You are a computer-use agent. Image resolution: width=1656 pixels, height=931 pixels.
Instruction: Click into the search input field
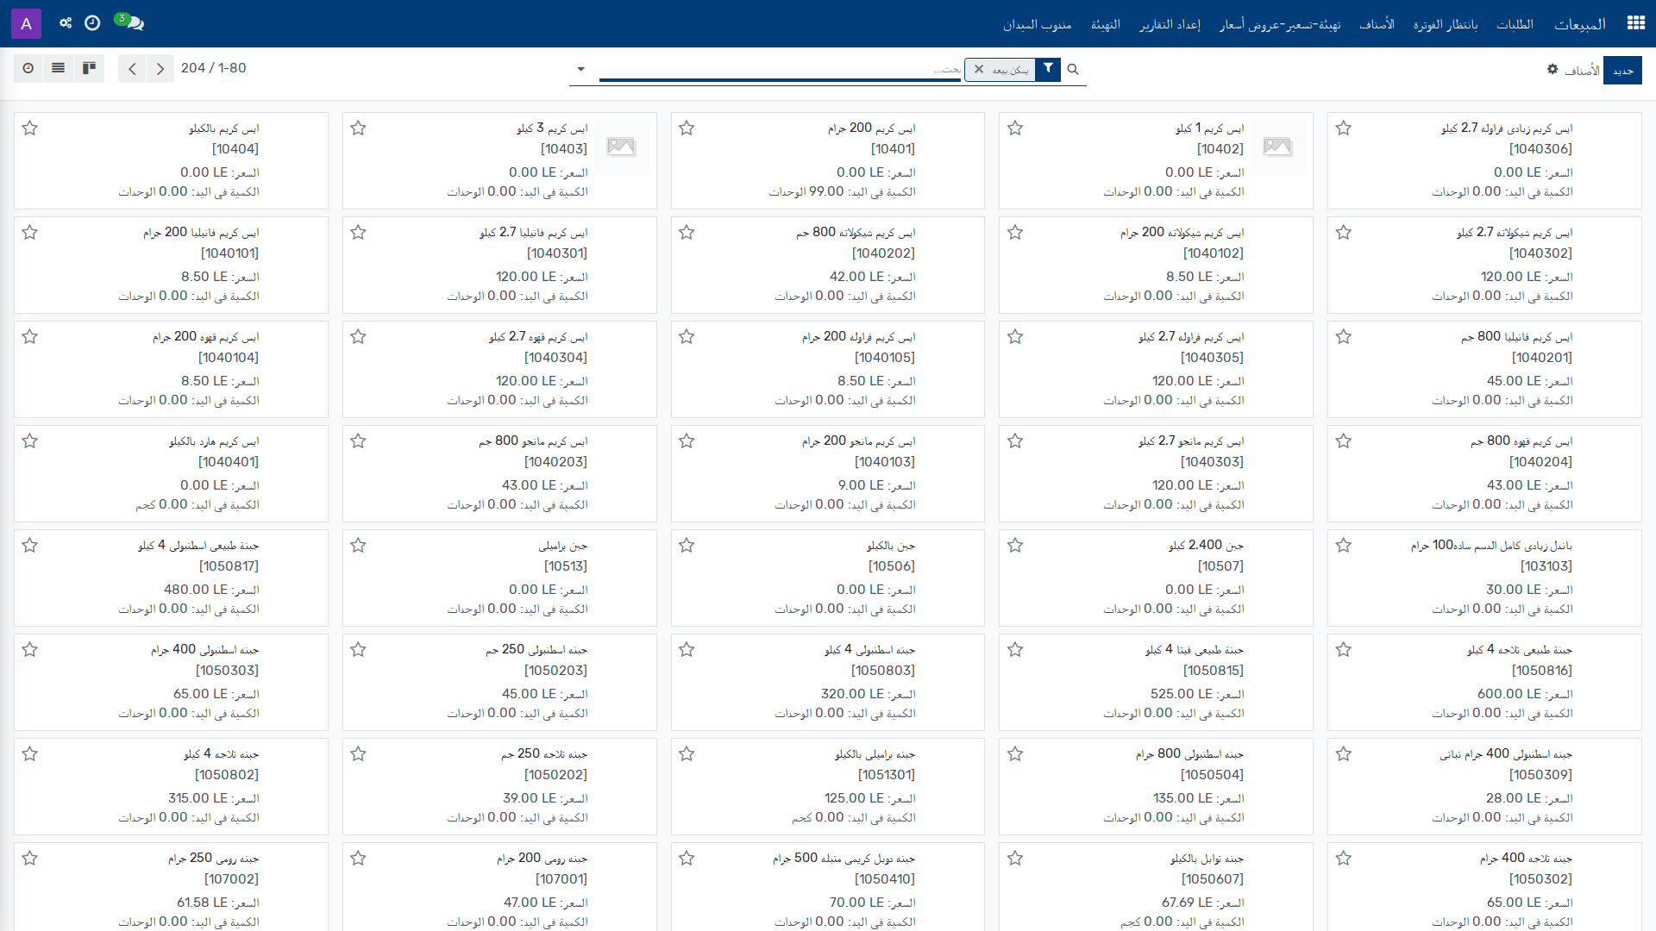pos(780,69)
